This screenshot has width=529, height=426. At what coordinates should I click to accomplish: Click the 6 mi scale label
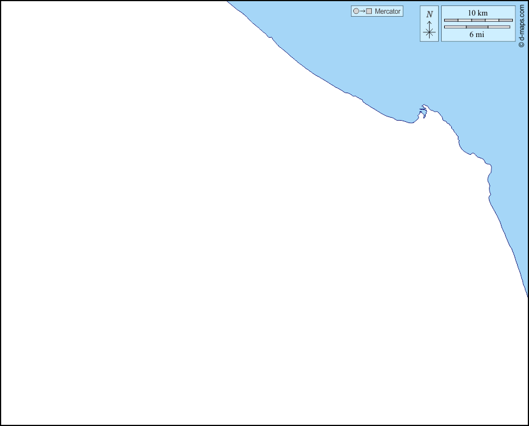click(476, 35)
